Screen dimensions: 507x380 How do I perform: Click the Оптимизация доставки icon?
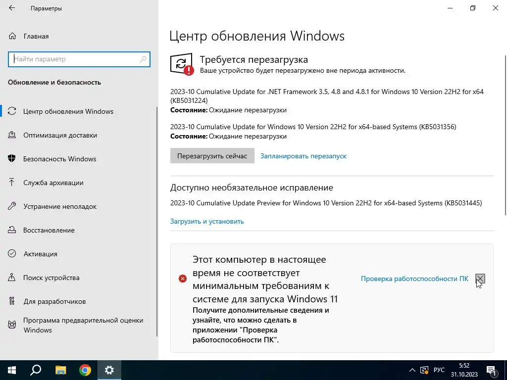(12, 135)
